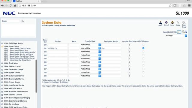
Task: Select 16-XX Department Groups
Action: click(x=13, y=70)
